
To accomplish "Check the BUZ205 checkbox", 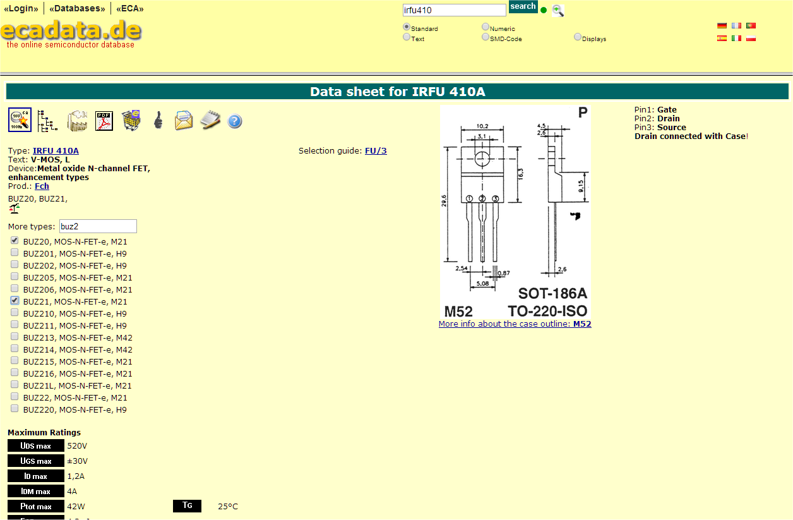I will coord(15,277).
